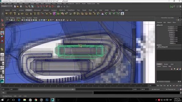Click the green-outlined shelf icon
182x102 pixels.
point(58,14)
